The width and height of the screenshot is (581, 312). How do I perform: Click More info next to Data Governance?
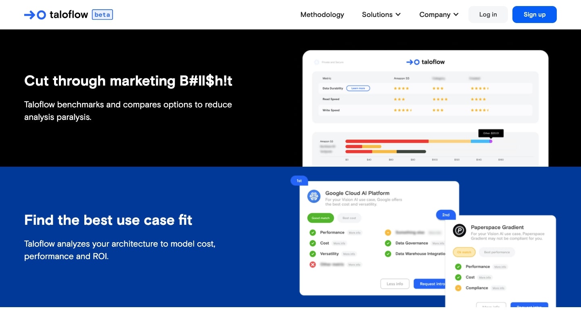click(438, 243)
